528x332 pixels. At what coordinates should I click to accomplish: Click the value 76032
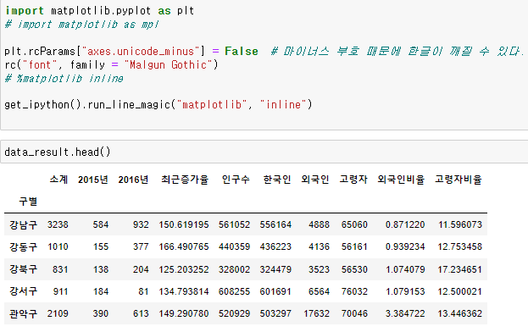(x=354, y=291)
